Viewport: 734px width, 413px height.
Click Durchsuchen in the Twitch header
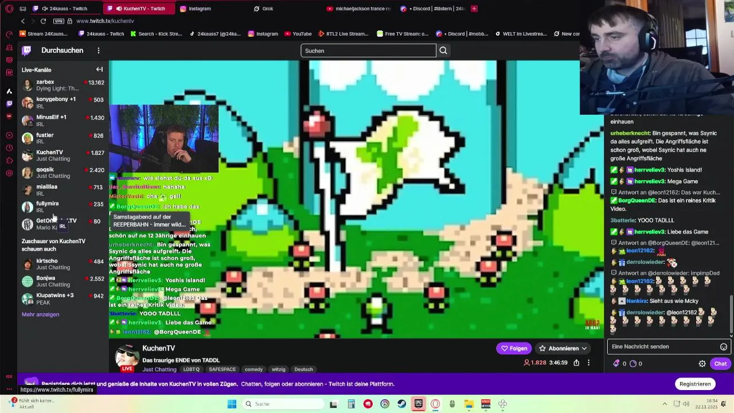point(63,50)
